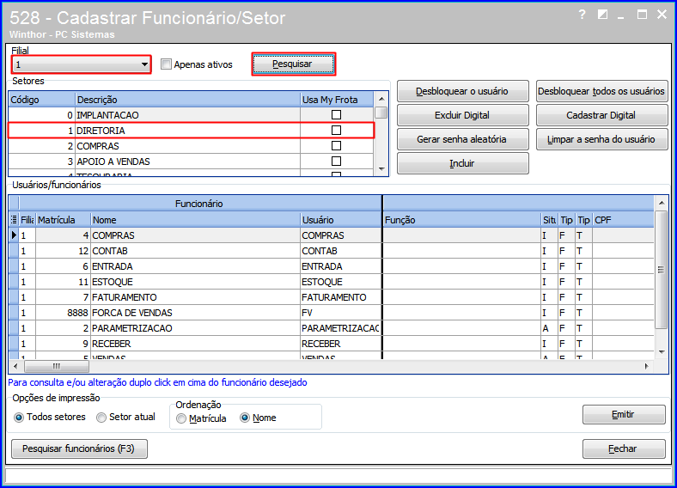Select the FATURAMENTO employee row
This screenshot has width=677, height=488.
click(x=331, y=297)
